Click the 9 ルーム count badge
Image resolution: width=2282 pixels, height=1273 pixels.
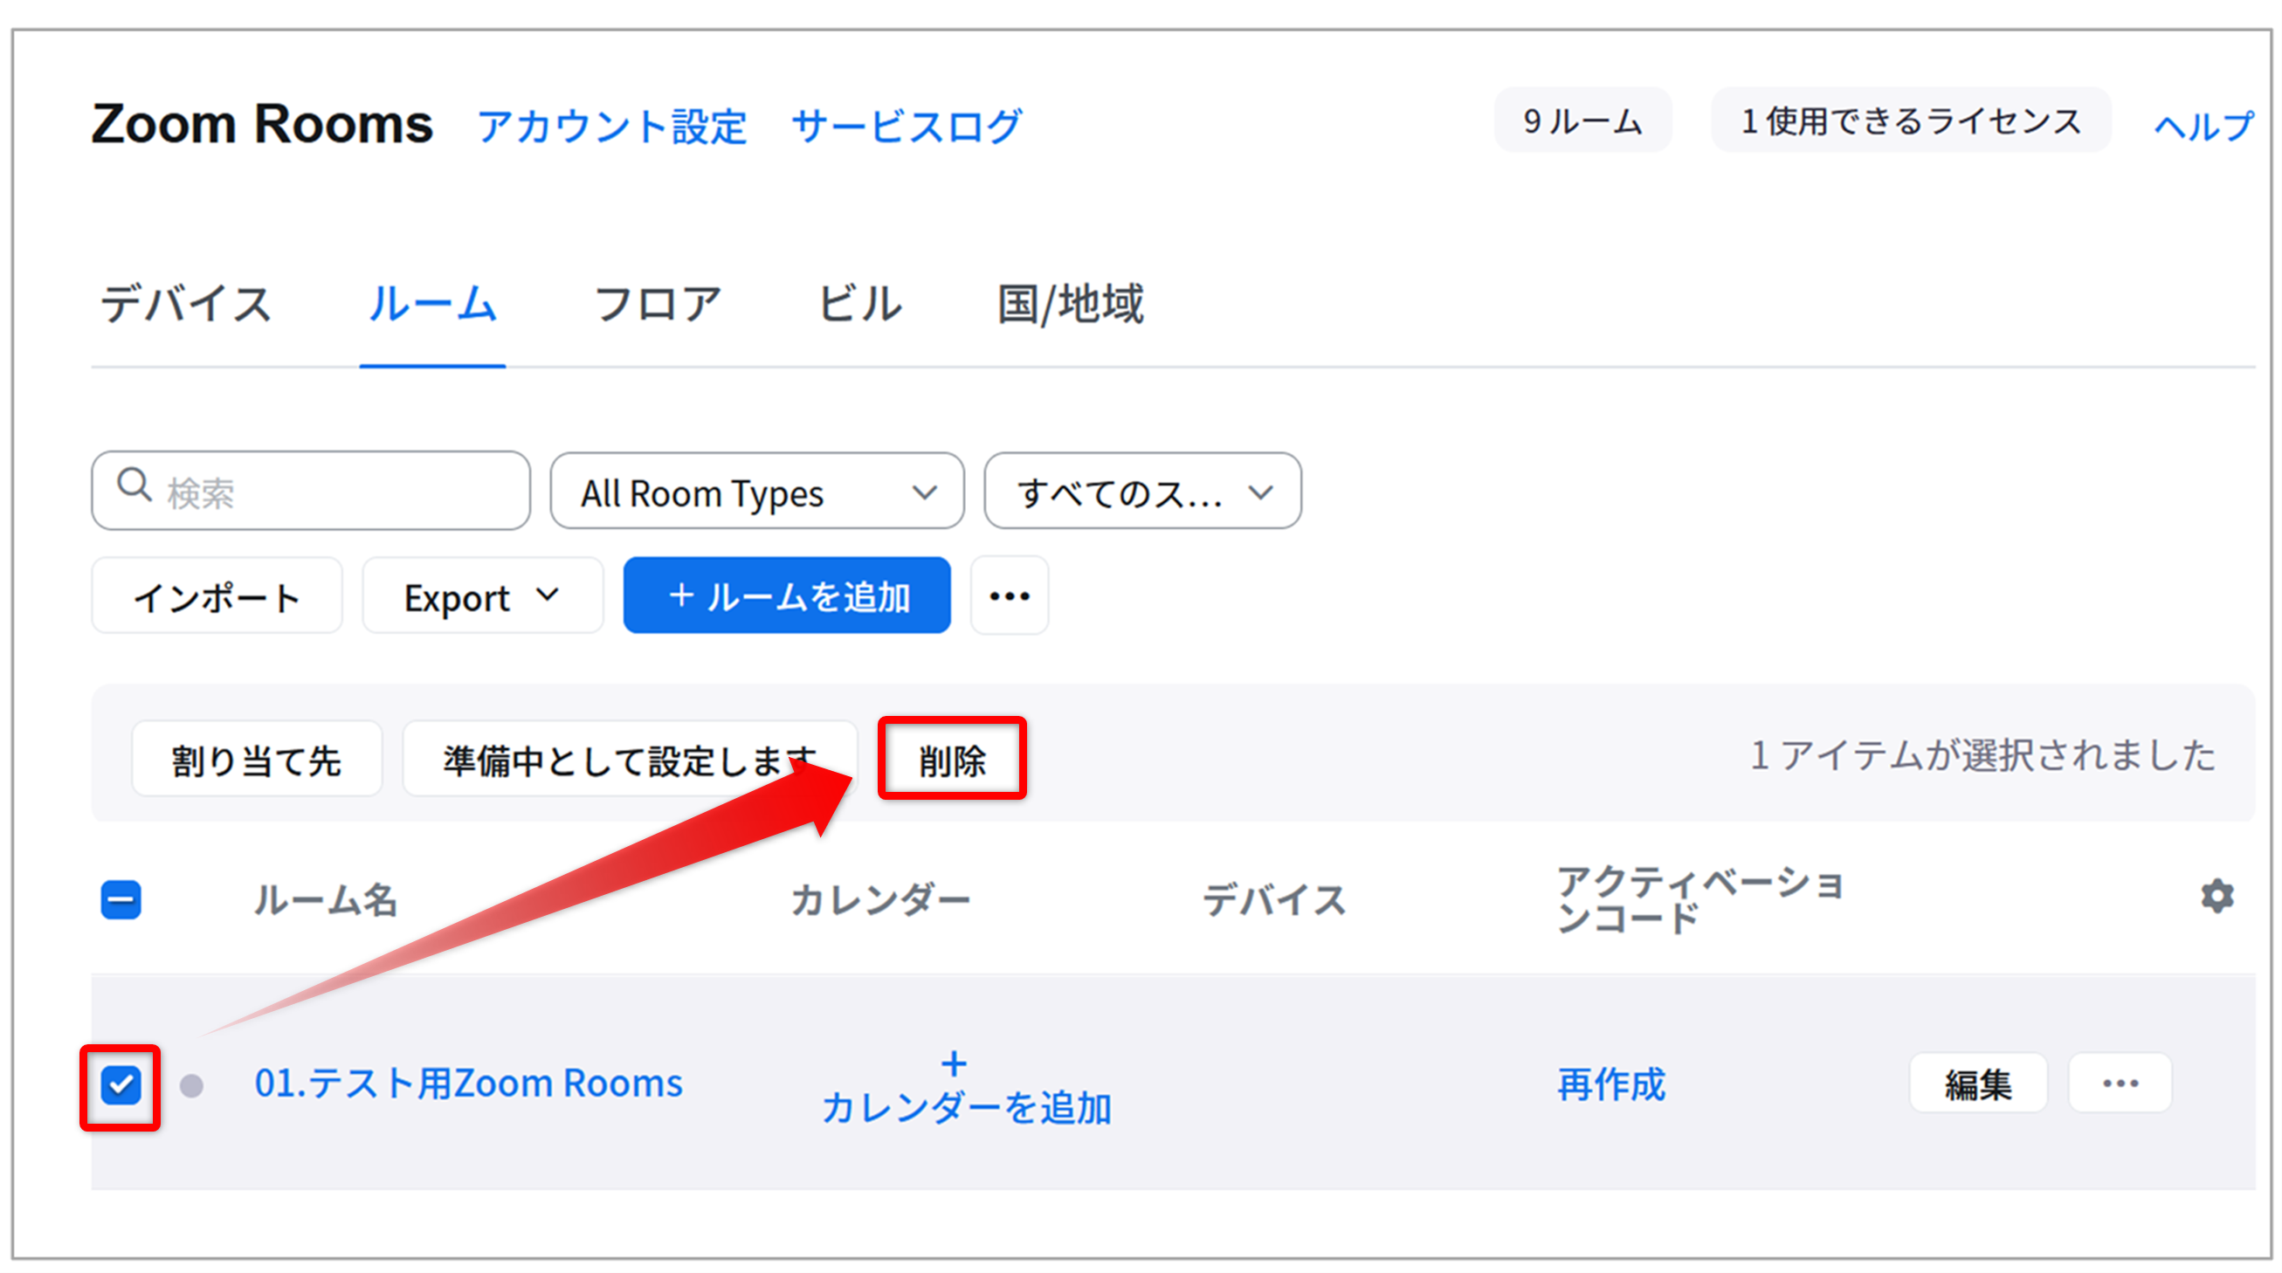click(x=1582, y=120)
